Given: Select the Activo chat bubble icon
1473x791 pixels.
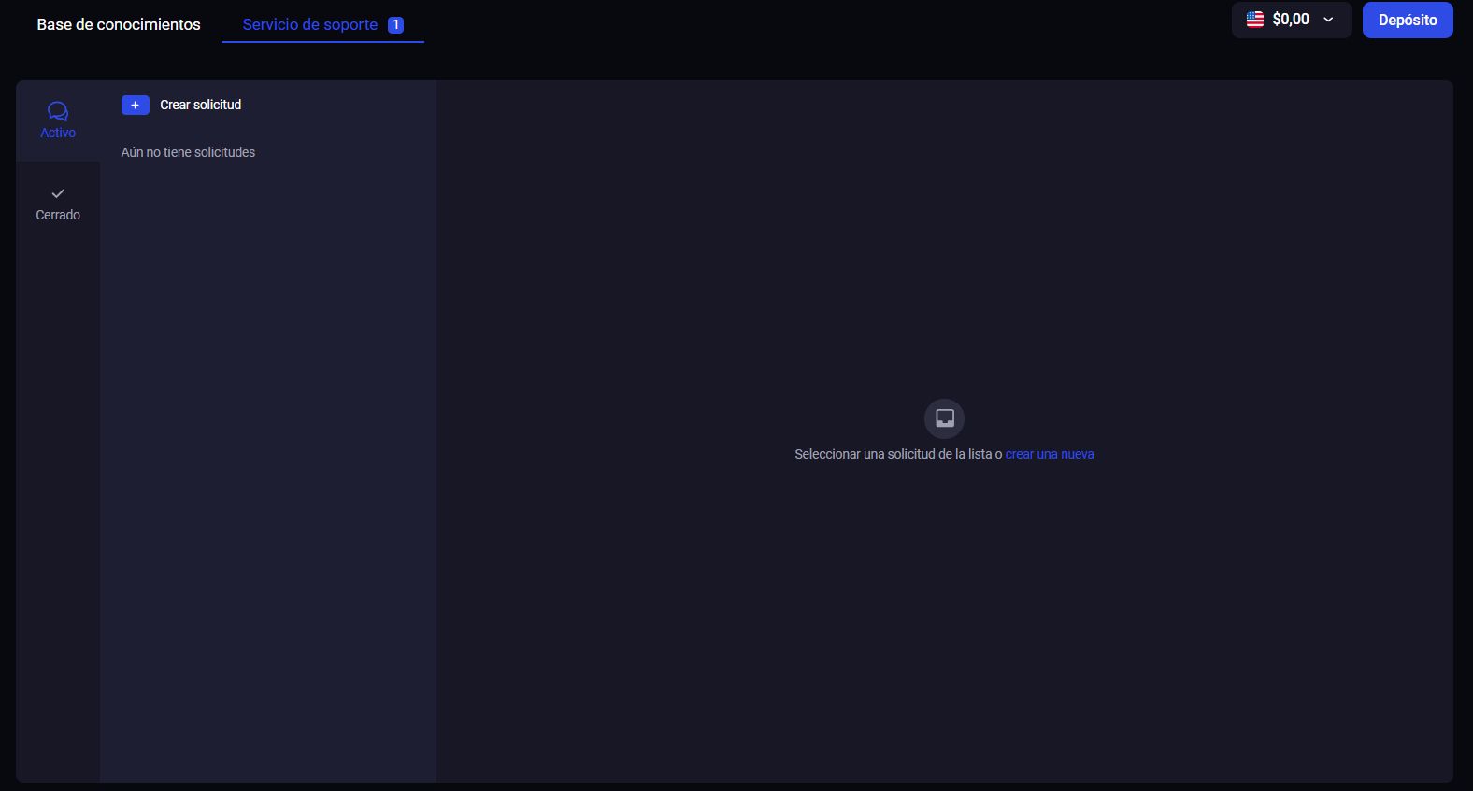Looking at the screenshot, I should [x=58, y=111].
